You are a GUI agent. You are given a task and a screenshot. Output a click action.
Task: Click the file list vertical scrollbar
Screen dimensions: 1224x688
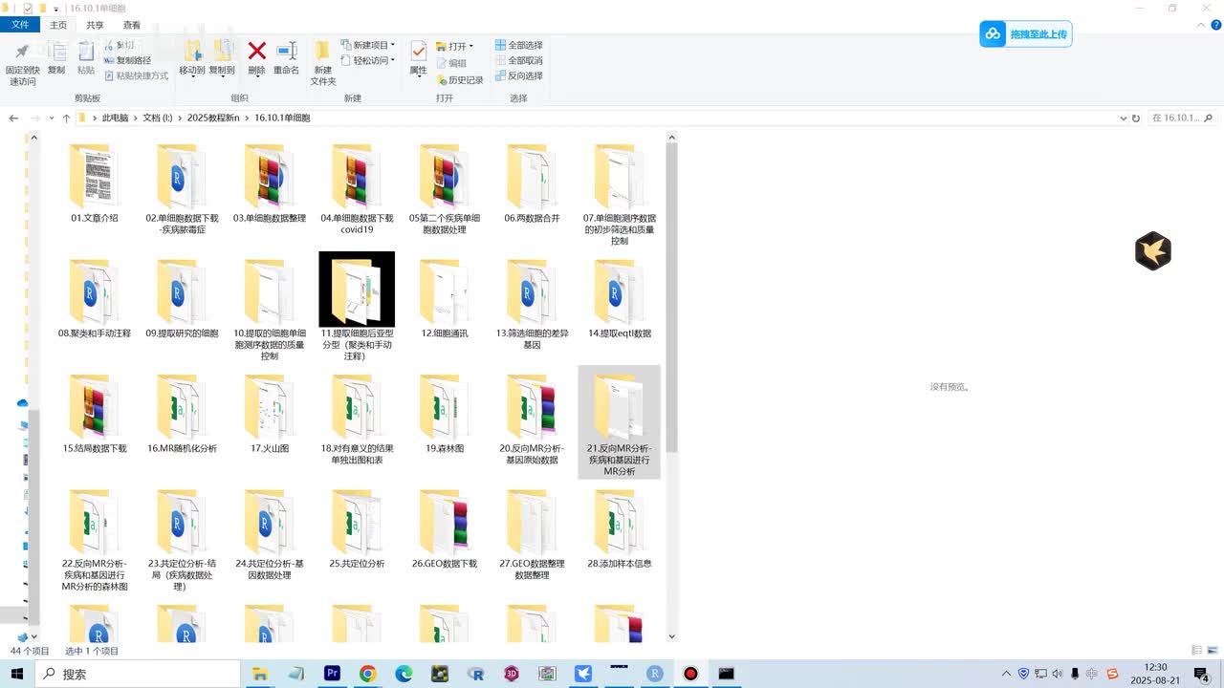[671, 296]
